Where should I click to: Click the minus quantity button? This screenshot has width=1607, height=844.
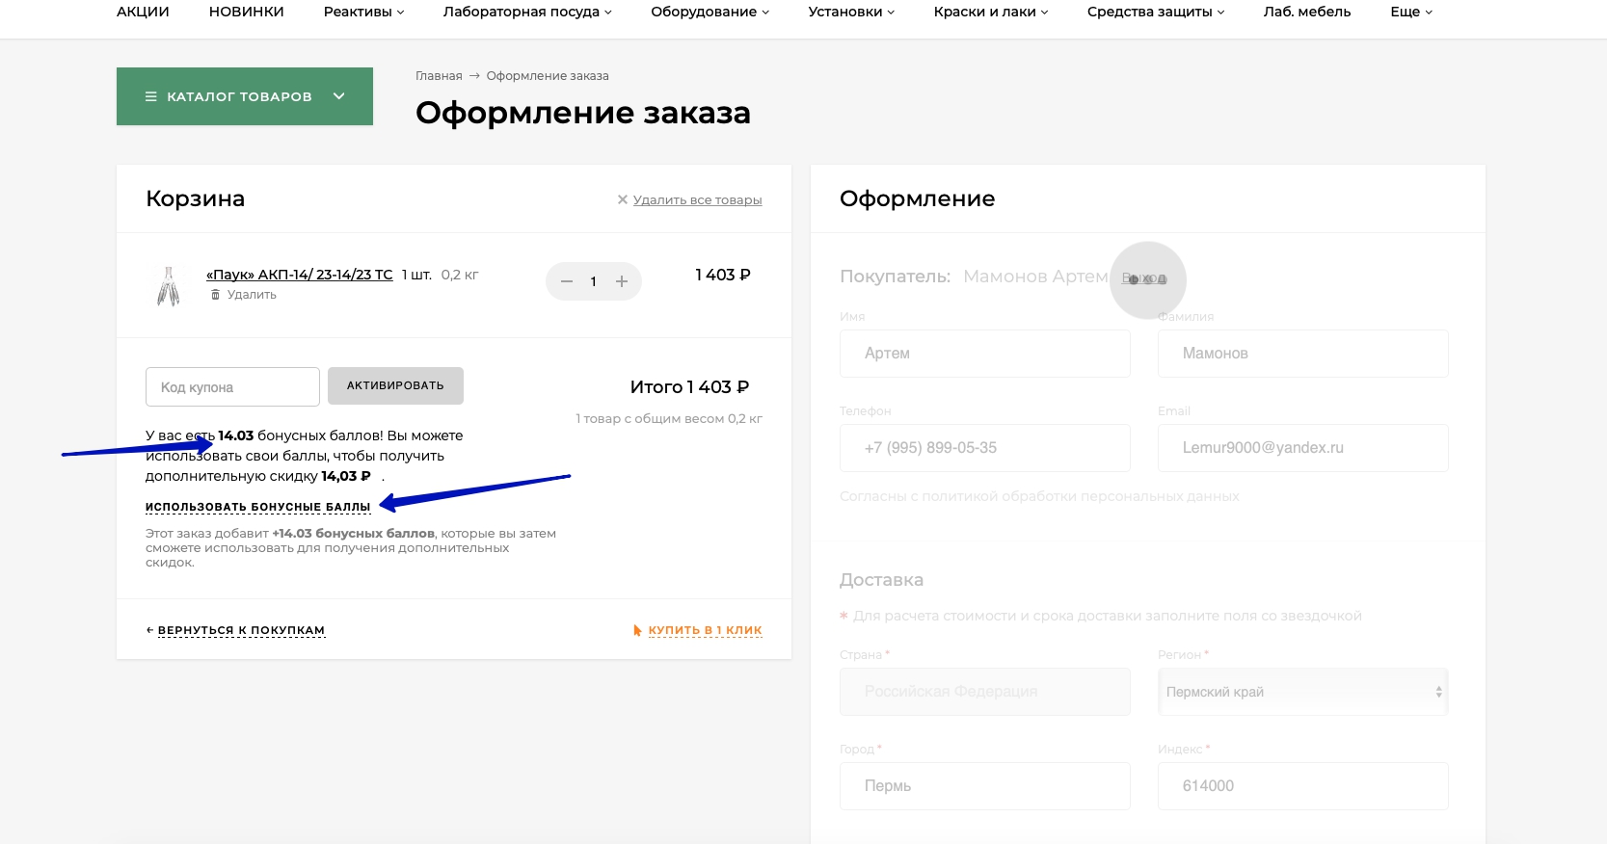point(567,281)
